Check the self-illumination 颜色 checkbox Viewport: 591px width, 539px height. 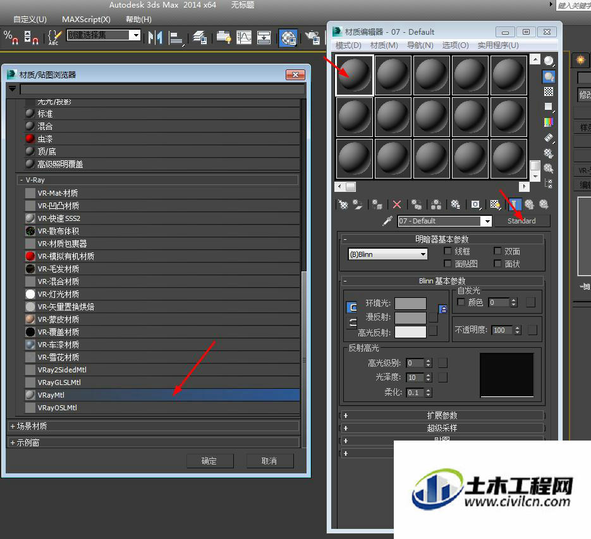[x=461, y=302]
